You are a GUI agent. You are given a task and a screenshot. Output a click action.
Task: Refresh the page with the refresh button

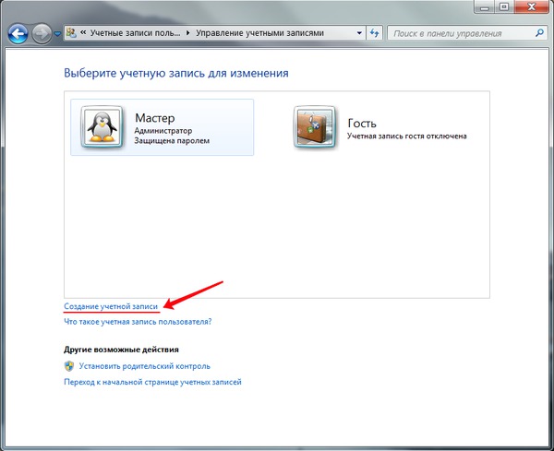click(375, 33)
